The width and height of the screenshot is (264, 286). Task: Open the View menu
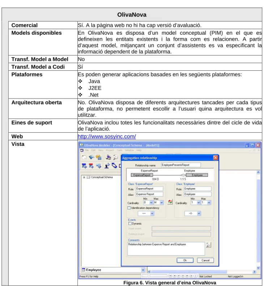tap(101, 150)
